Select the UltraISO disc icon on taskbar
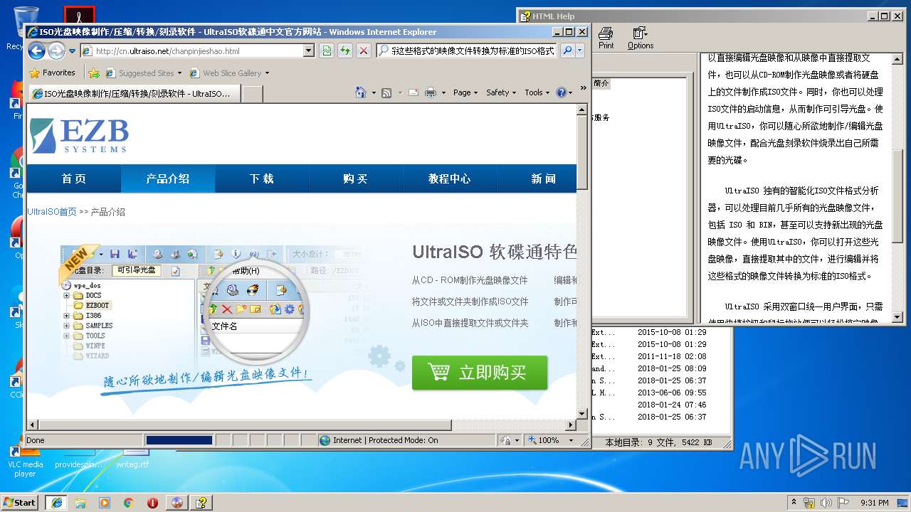 [x=177, y=502]
